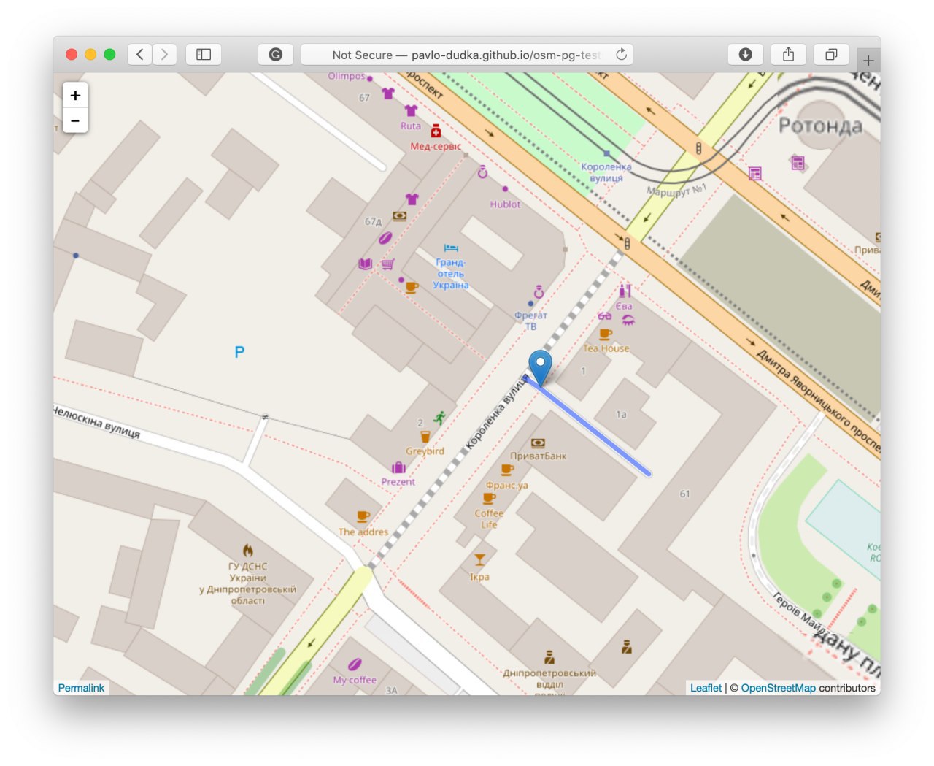Open the OpenStreetMap attribution link
This screenshot has height=766, width=934.
coord(778,688)
